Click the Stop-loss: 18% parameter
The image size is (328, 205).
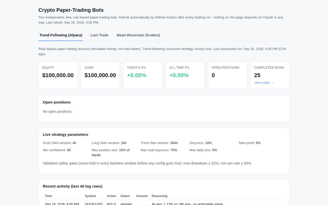tap(201, 143)
